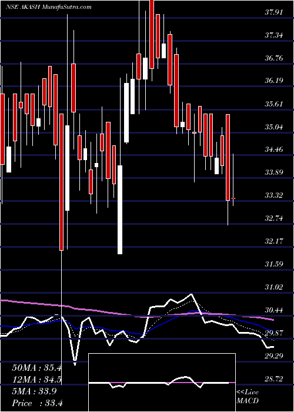Click the 28.72 price axis label
This screenshot has width=294, height=412.
pos(274,378)
